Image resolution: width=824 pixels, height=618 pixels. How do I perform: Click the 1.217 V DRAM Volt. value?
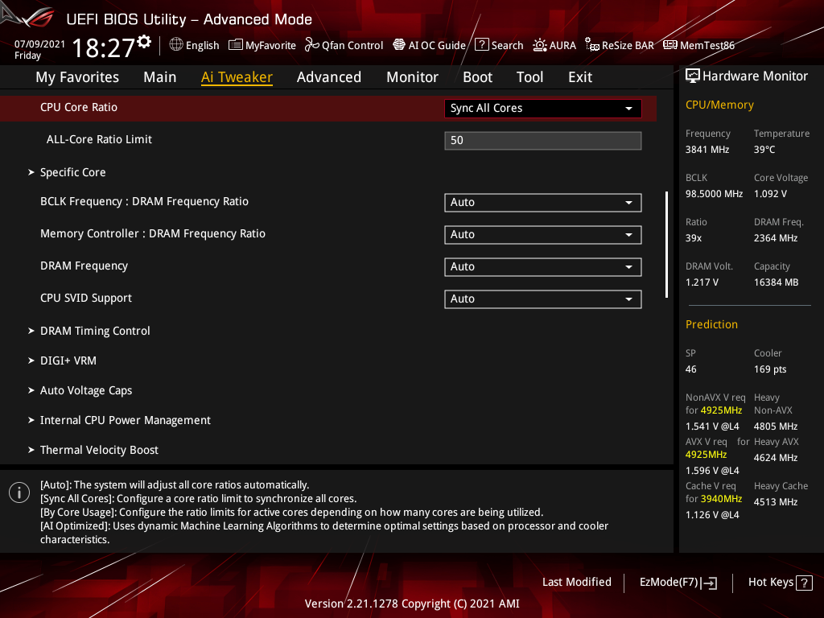[x=702, y=282]
